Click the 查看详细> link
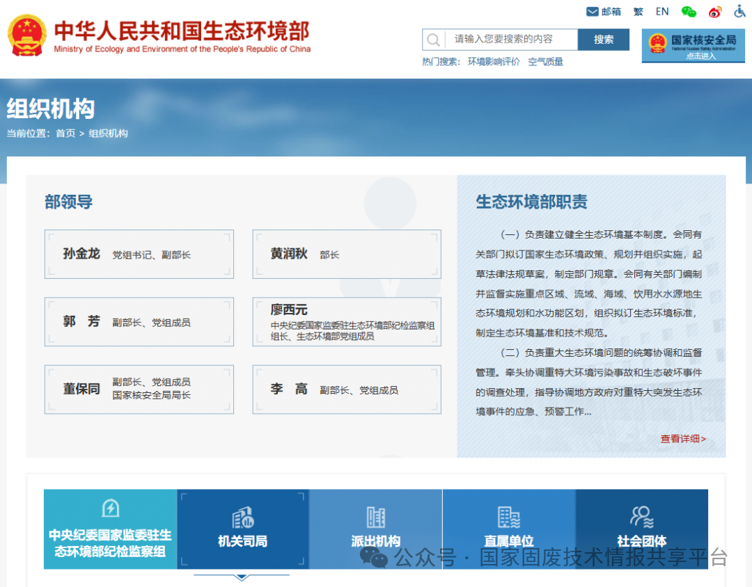 click(x=682, y=439)
